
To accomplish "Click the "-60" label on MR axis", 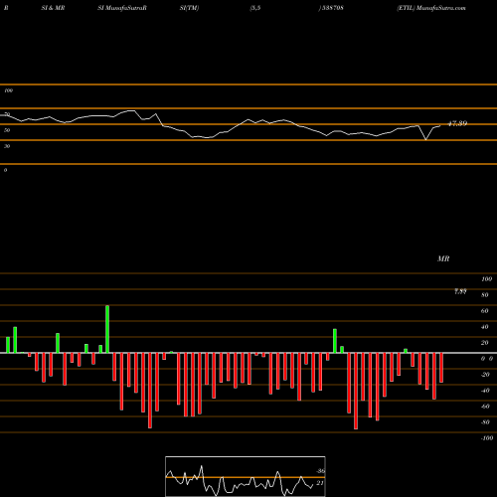I will [x=485, y=407].
